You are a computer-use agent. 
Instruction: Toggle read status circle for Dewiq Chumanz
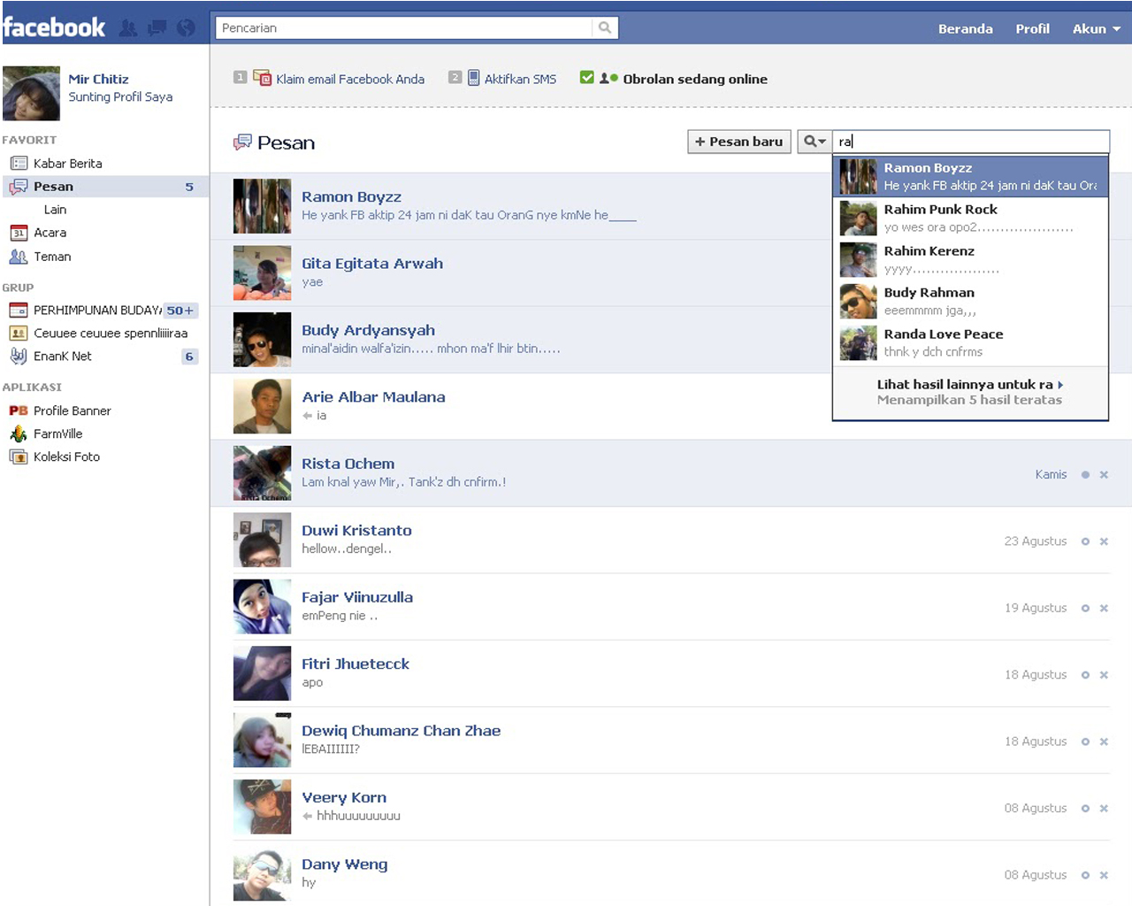(x=1085, y=741)
